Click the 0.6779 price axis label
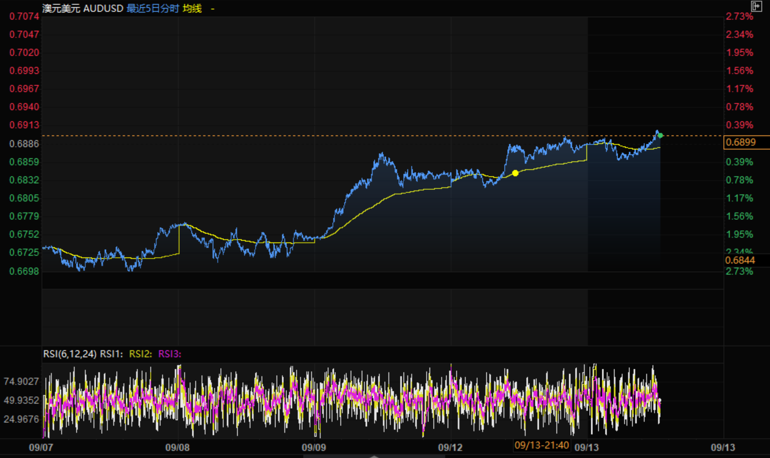This screenshot has height=458, width=770. click(x=24, y=216)
